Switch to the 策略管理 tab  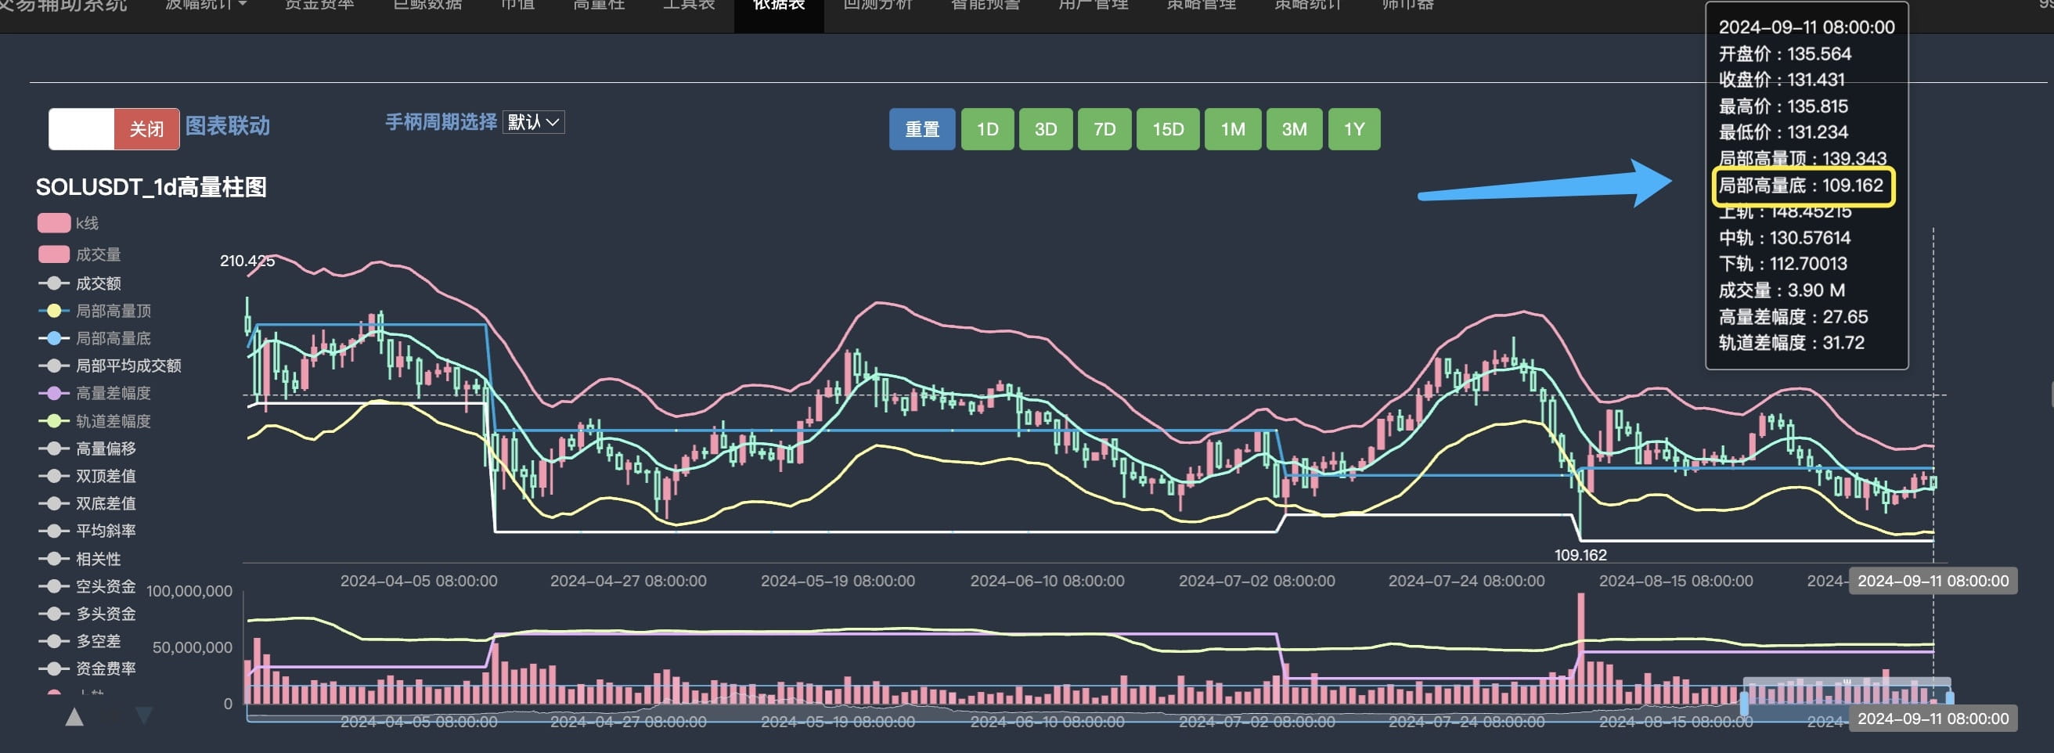[1201, 5]
